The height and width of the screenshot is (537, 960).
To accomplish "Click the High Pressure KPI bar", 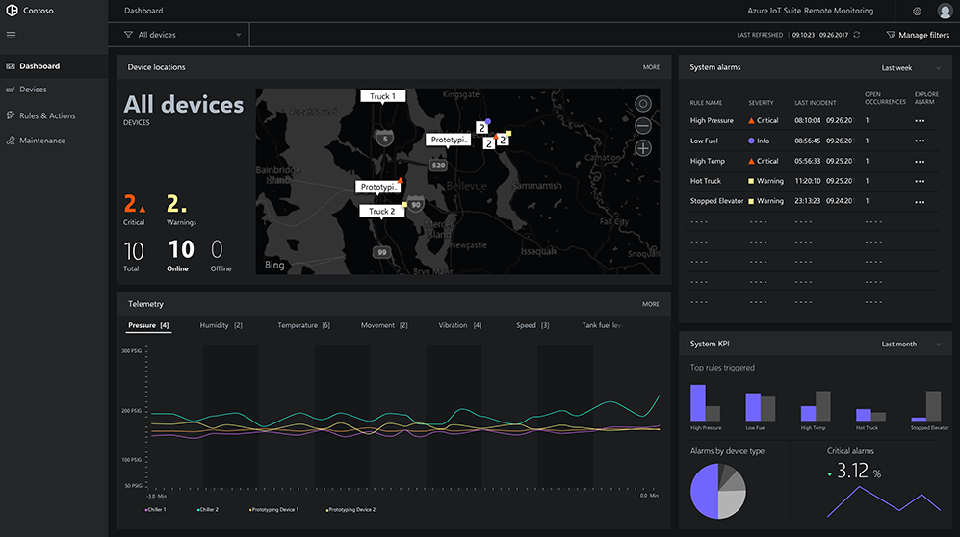I will [x=698, y=402].
